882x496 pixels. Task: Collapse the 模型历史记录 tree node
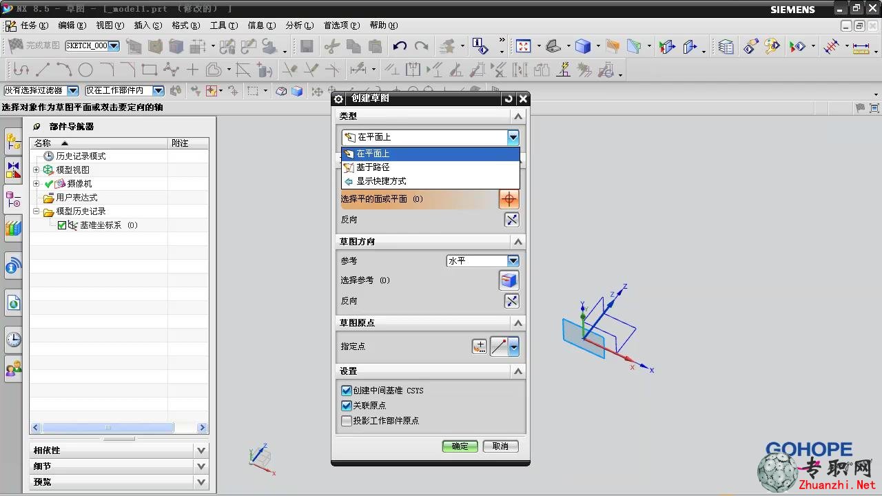click(x=37, y=211)
